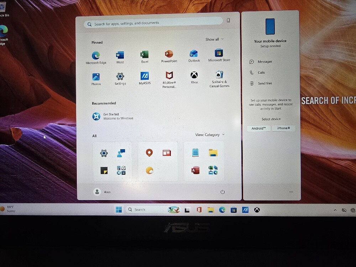Image resolution: width=356 pixels, height=267 pixels.
Task: Open File Explorer from the taskbar
Action: [211, 210]
